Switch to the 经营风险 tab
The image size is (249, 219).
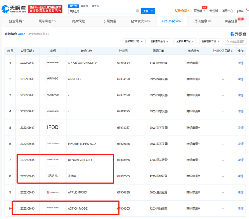click(x=79, y=21)
